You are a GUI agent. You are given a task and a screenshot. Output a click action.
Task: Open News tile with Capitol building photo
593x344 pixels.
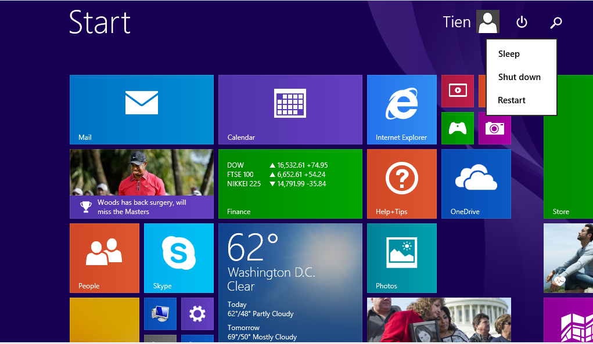439,320
